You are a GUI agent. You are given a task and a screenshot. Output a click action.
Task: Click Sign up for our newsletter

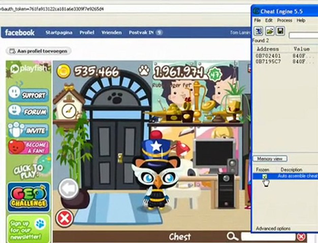pyautogui.click(x=28, y=229)
